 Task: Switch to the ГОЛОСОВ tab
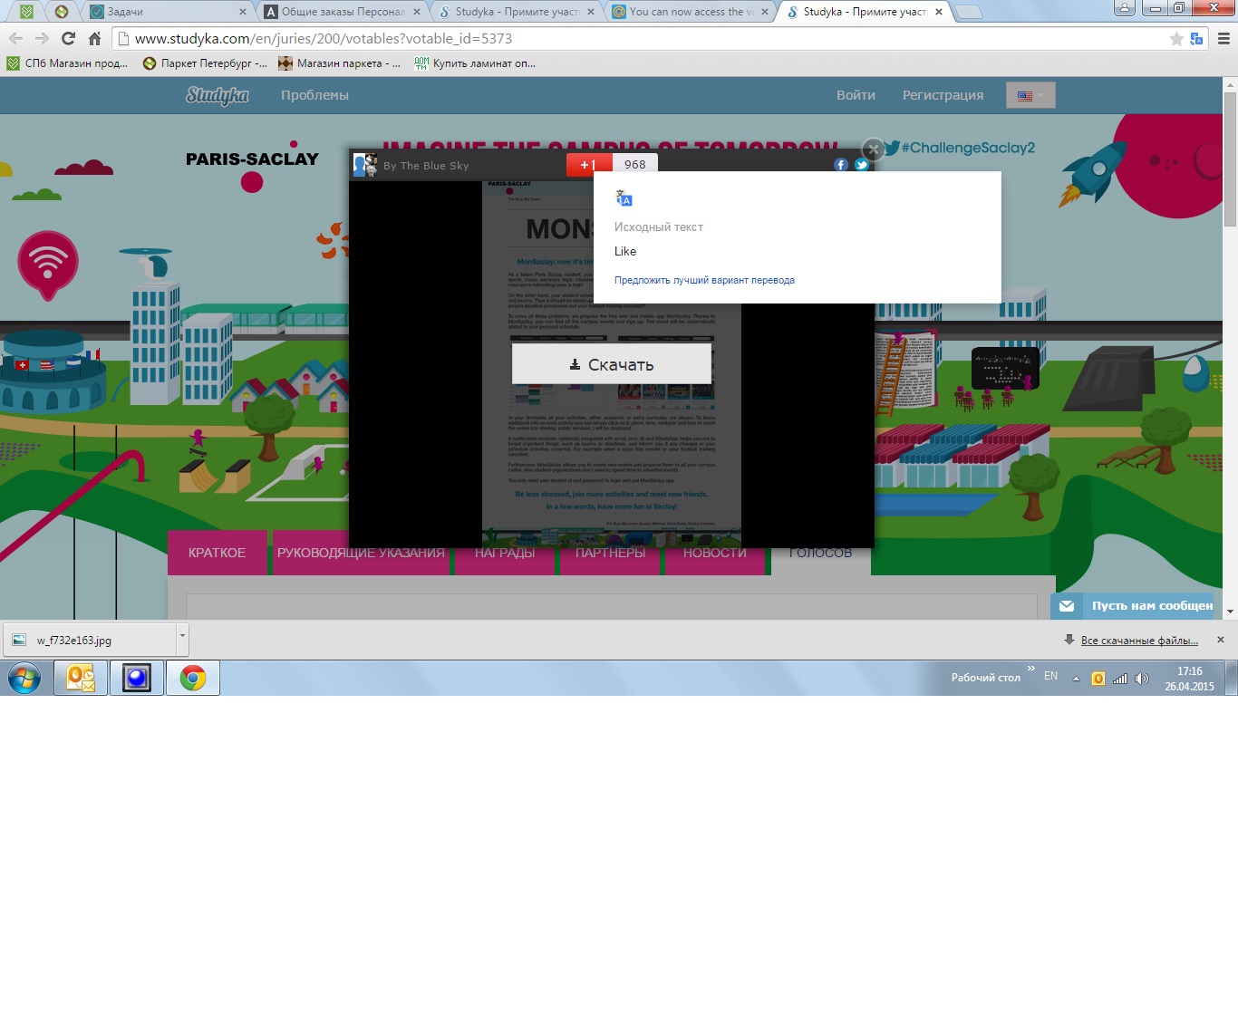(820, 553)
